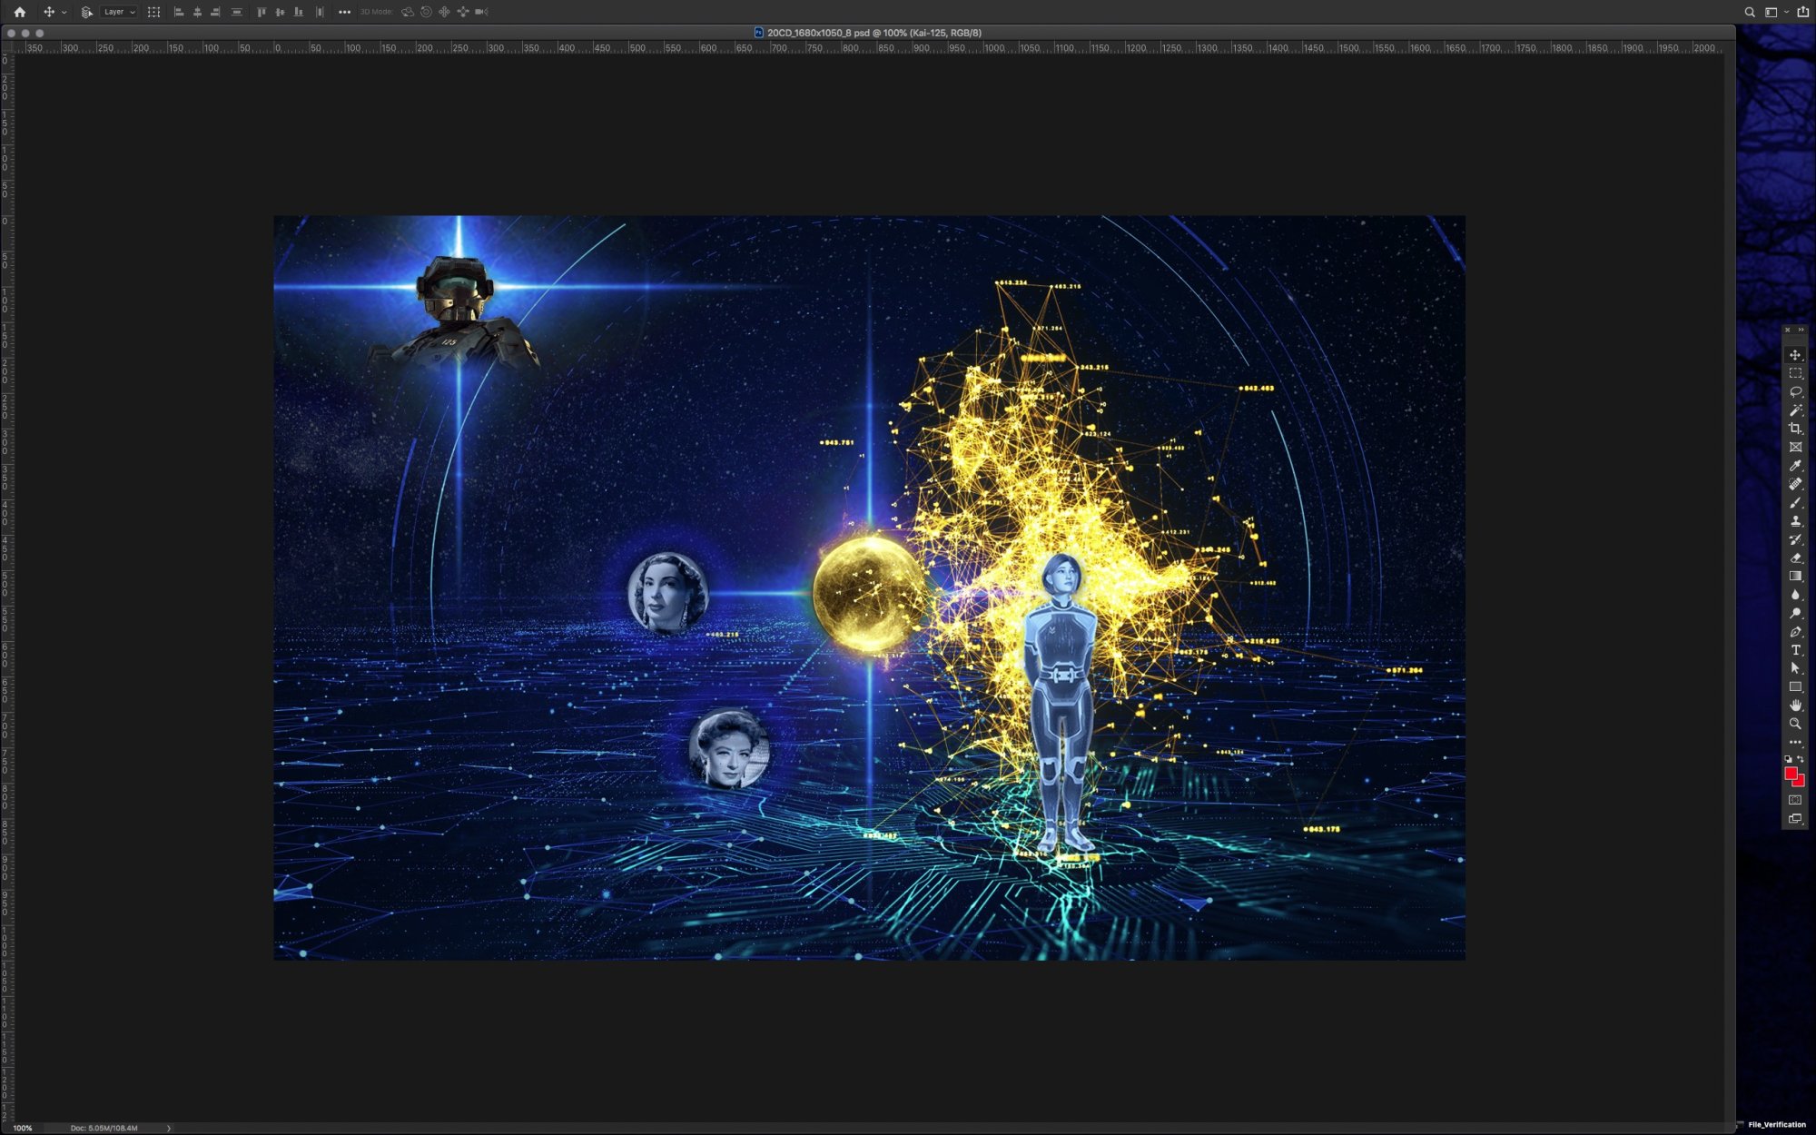Select the Hand tool
Screen dimensions: 1816x1135
[x=1795, y=706]
